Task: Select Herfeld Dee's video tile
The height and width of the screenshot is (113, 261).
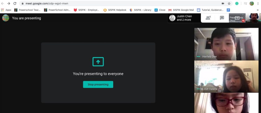Action: (226, 44)
